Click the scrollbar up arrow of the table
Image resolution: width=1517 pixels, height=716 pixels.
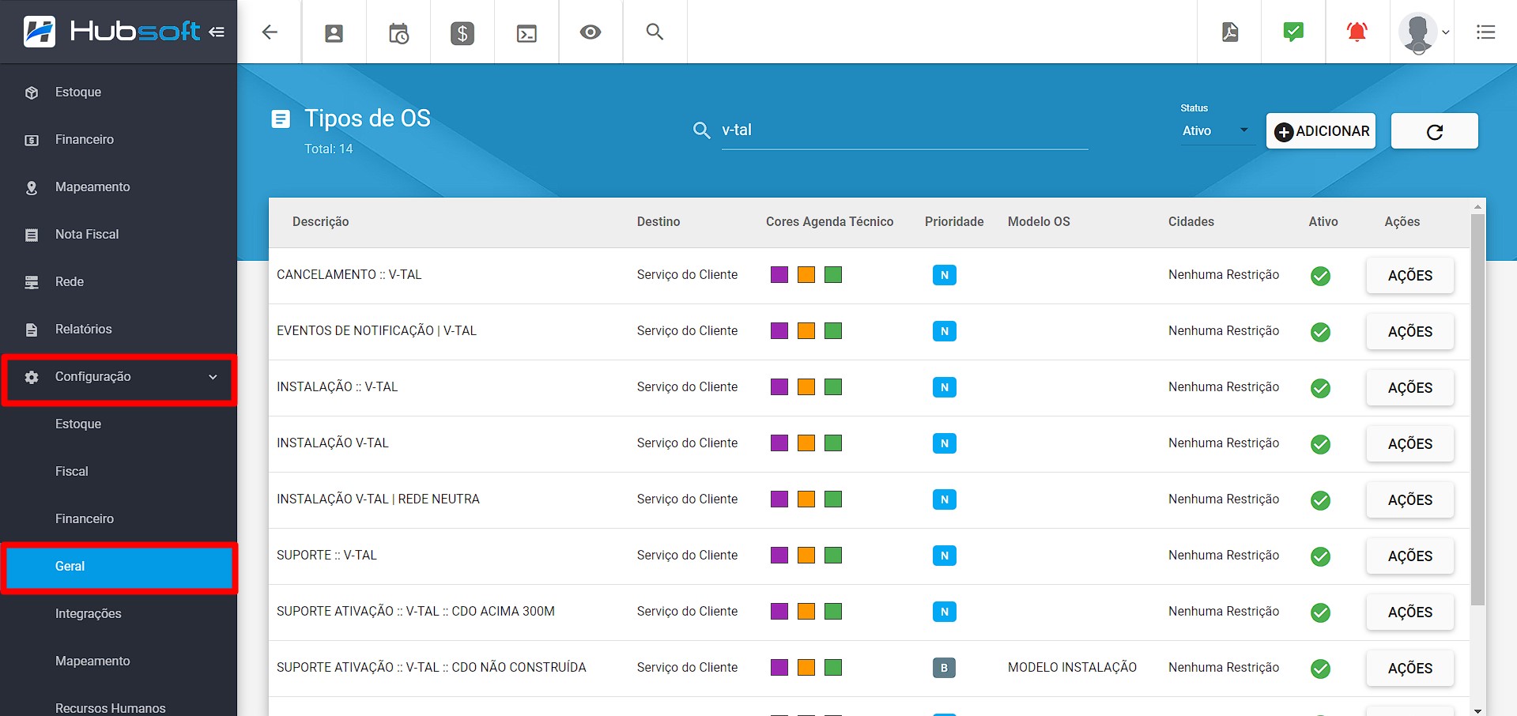click(x=1477, y=206)
